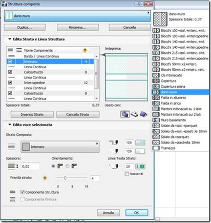The image size is (211, 223).
Task: Open the dario muro composite dropdown
Action: pyautogui.click(x=77, y=16)
